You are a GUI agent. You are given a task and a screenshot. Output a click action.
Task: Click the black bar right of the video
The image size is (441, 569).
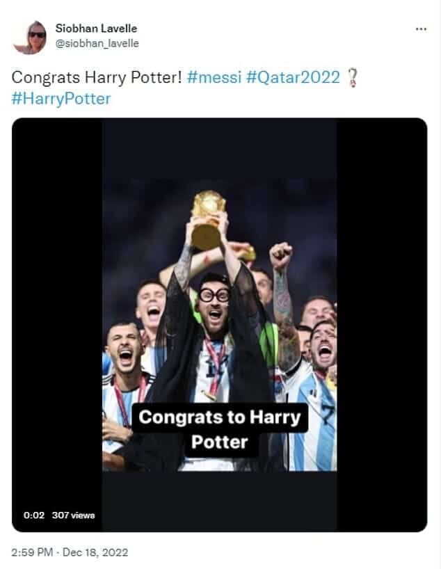(x=381, y=313)
